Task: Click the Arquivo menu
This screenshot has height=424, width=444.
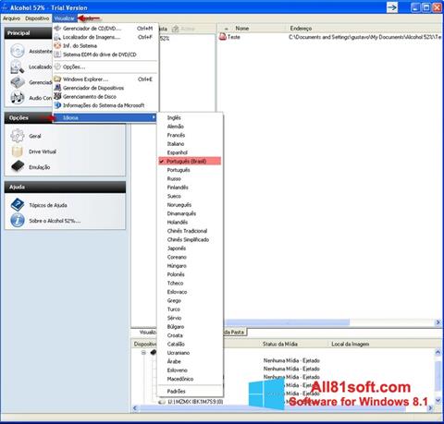Action: [x=12, y=18]
